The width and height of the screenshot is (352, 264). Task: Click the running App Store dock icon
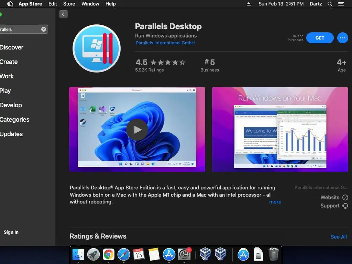[x=169, y=254]
